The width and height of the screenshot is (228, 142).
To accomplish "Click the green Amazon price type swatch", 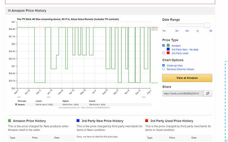I will click(168, 46).
